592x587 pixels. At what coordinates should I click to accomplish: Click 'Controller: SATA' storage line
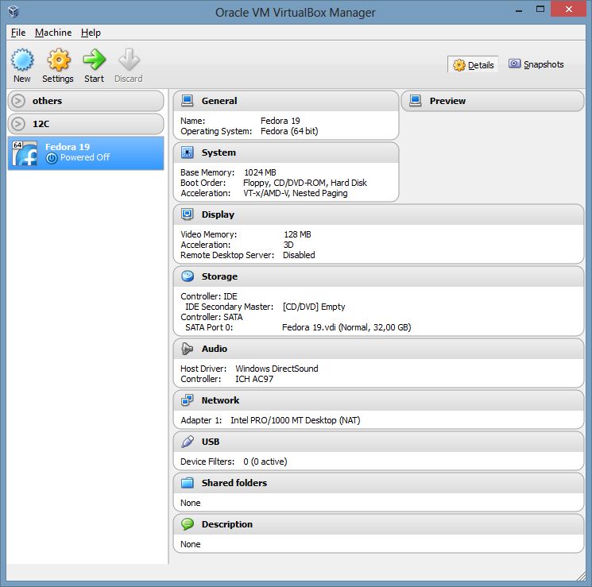211,317
